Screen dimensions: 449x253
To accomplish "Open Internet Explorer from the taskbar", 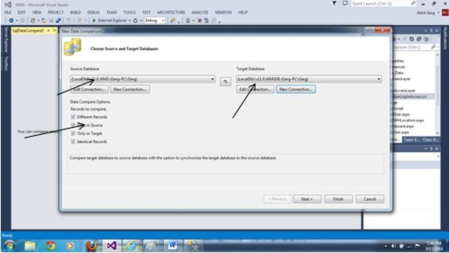I will (131, 246).
